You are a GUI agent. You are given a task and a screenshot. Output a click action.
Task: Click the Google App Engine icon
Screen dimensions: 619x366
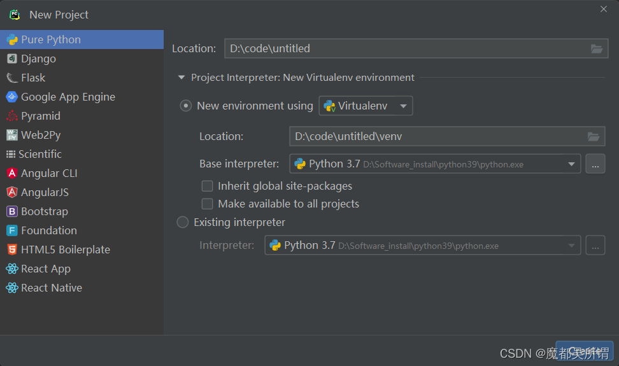(x=12, y=97)
